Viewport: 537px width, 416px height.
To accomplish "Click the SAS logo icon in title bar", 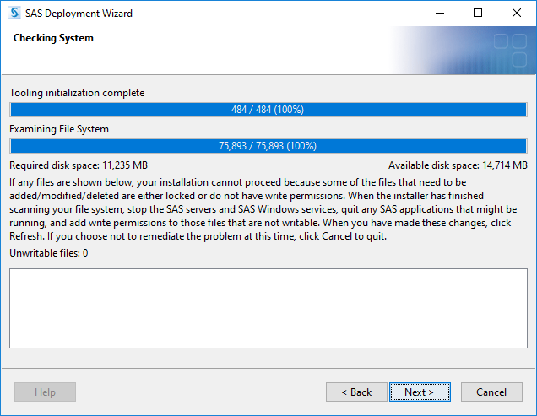I will click(14, 13).
